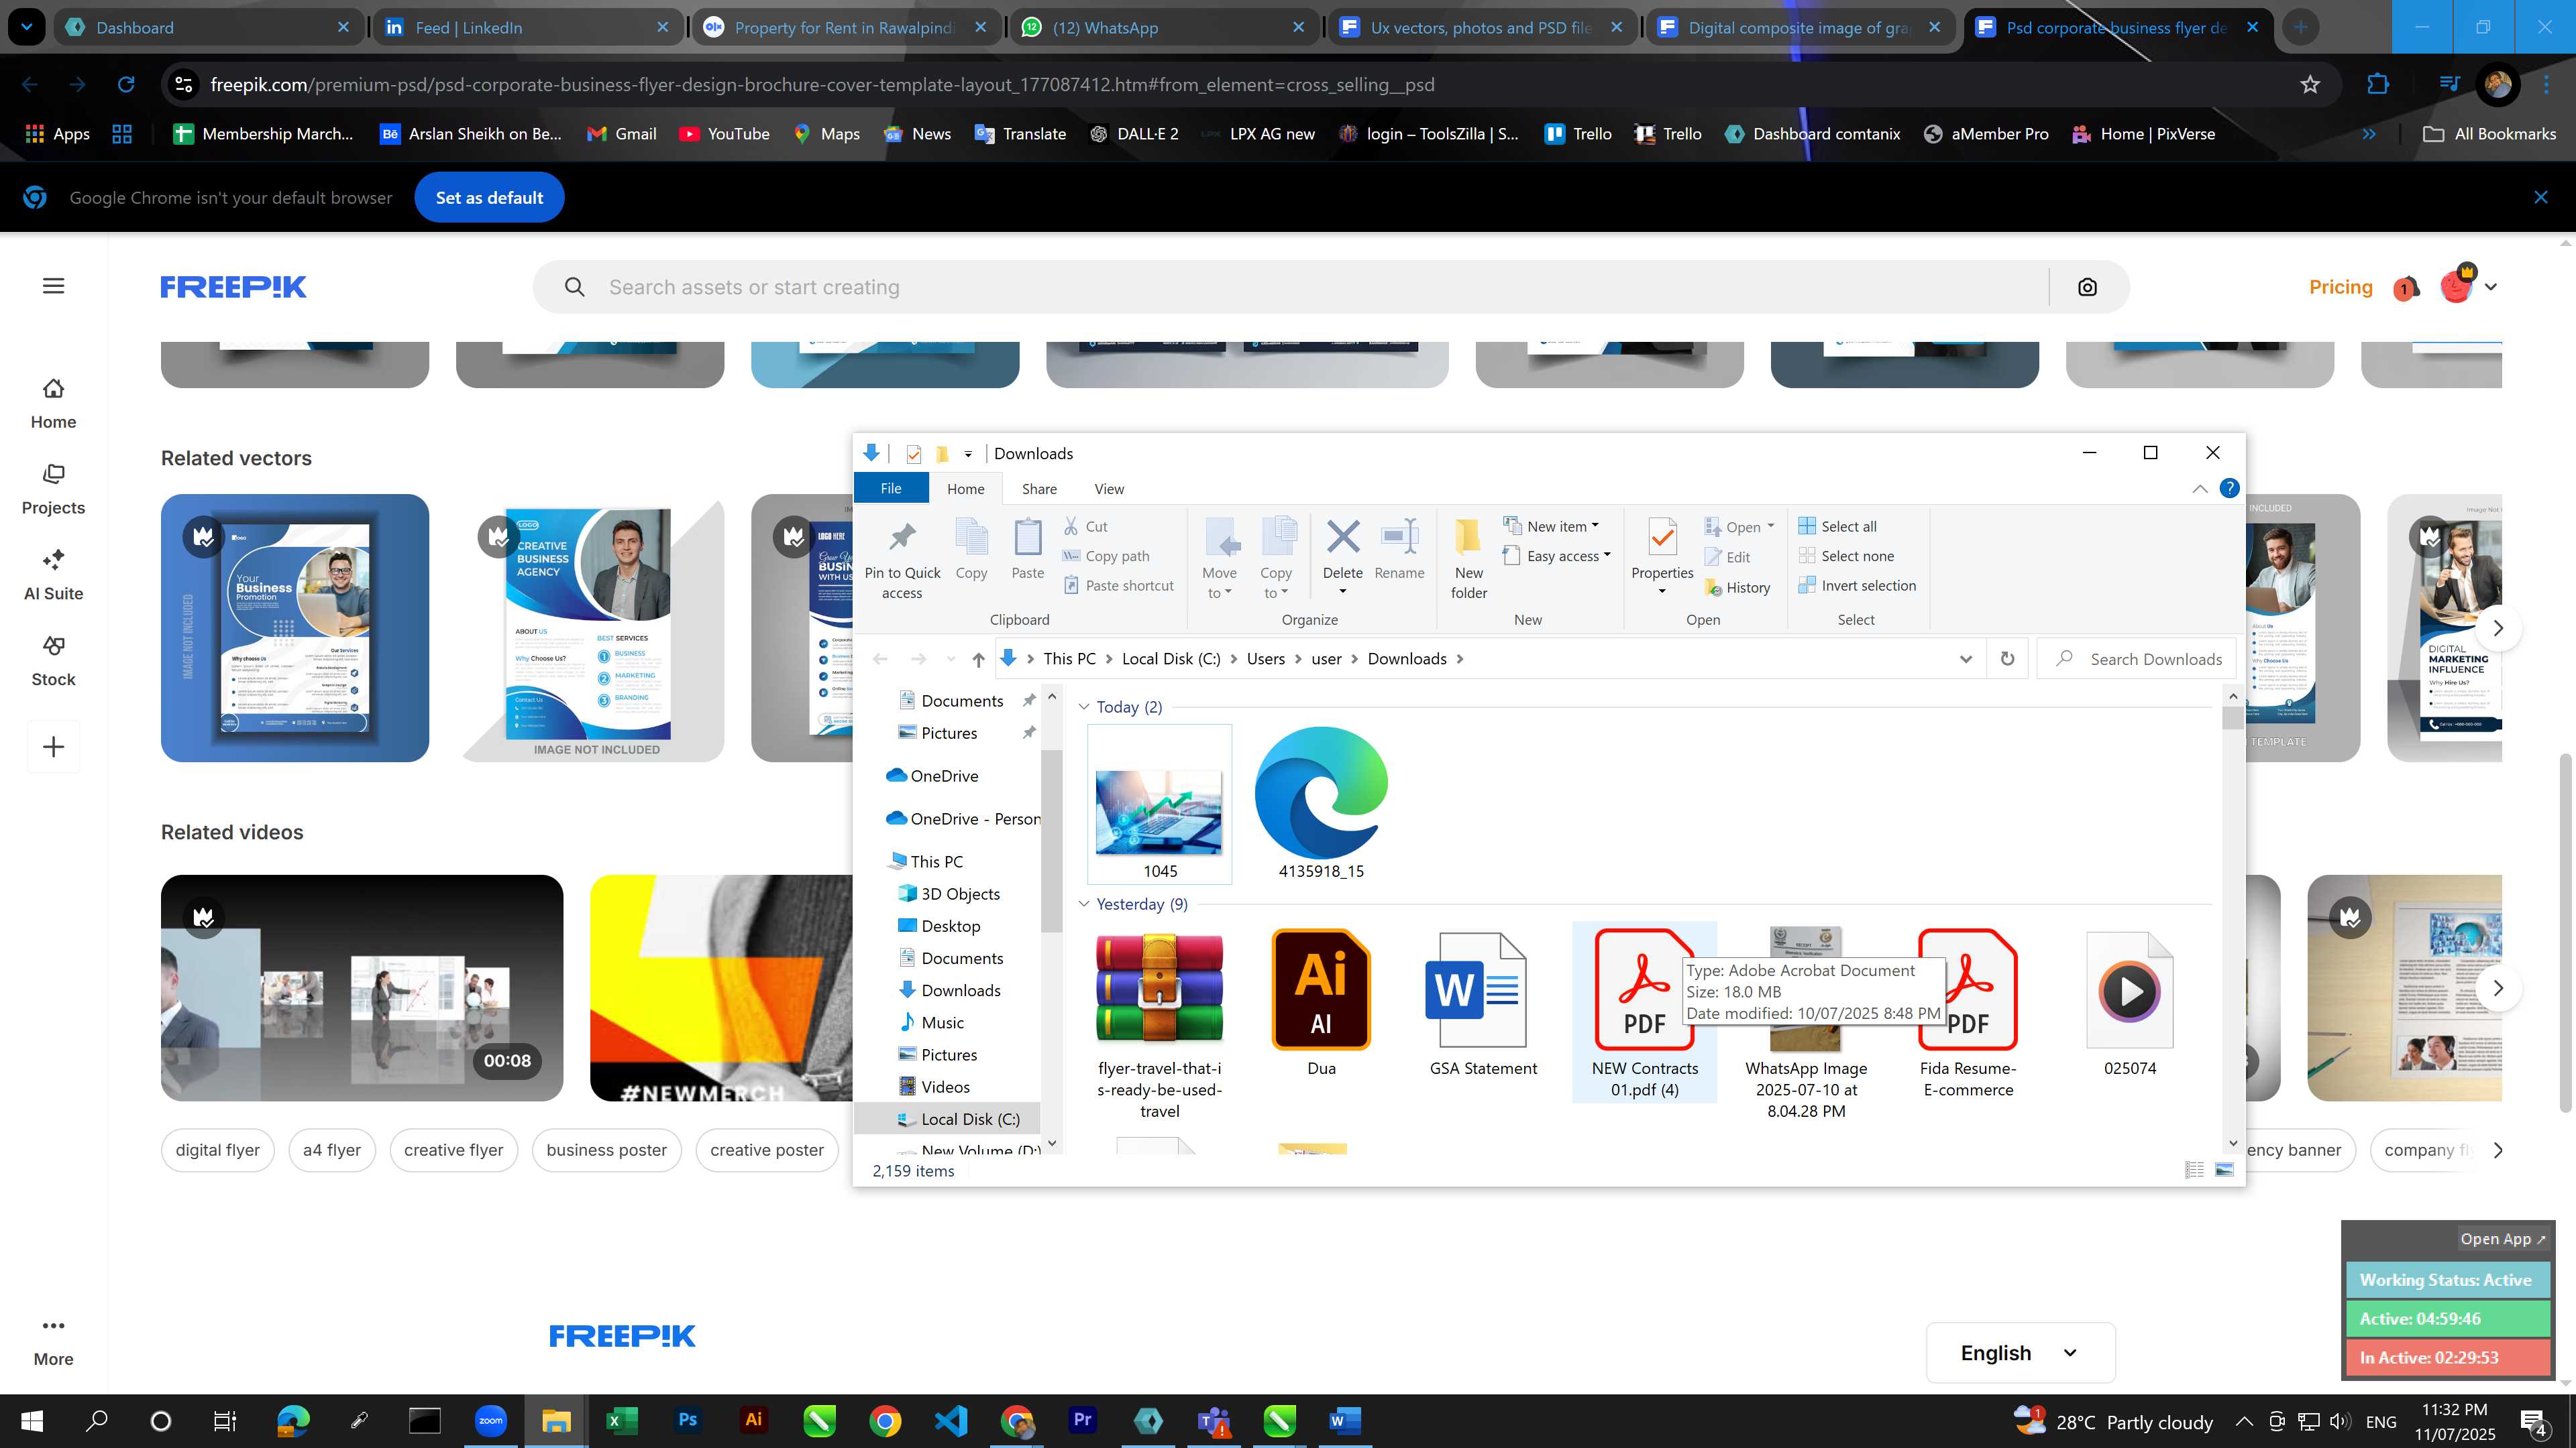This screenshot has height=1448, width=2576.
Task: Open Excel from the taskbar
Action: pos(622,1420)
